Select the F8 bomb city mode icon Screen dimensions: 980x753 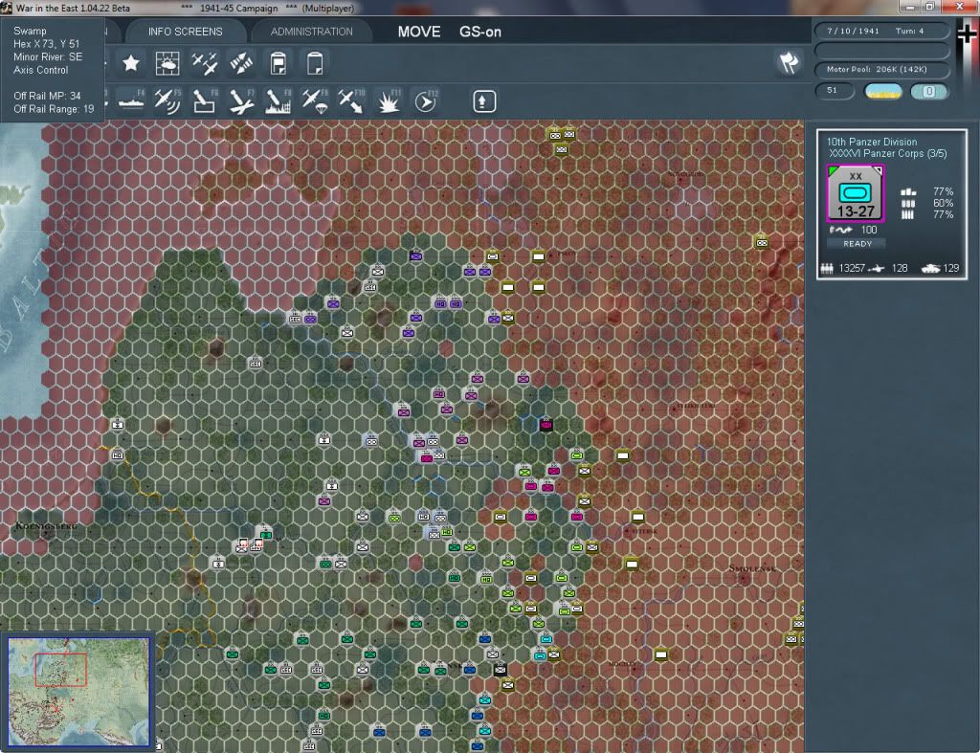[x=278, y=101]
